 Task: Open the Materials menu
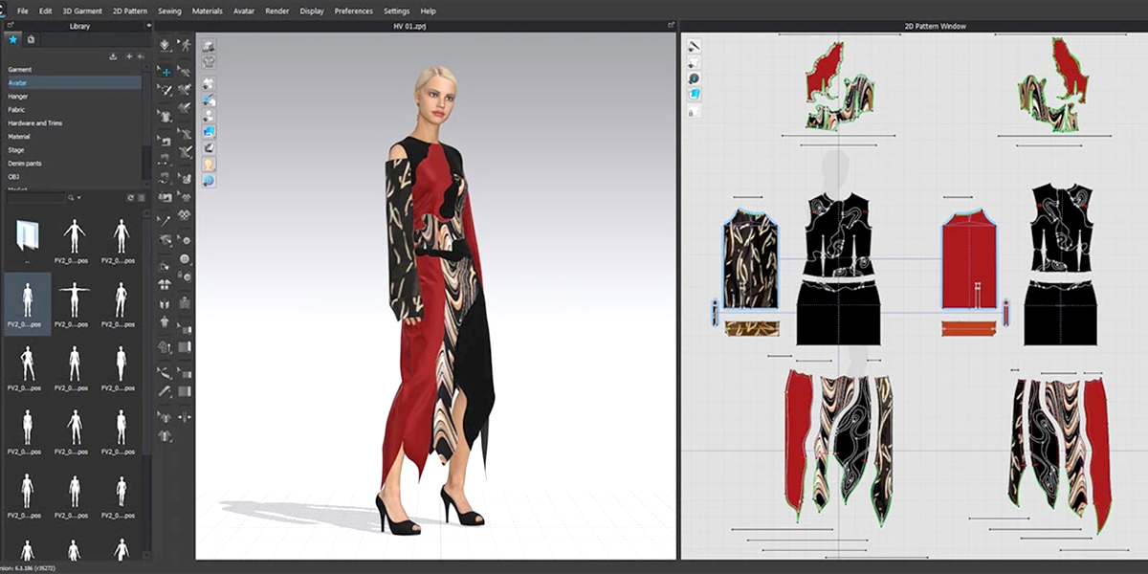coord(207,11)
